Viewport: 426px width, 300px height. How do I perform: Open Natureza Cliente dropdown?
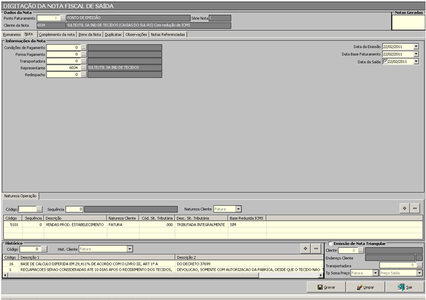(238, 209)
